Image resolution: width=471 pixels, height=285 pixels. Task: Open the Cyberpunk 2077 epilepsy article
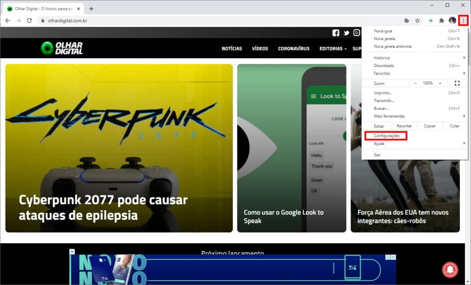coord(119,148)
